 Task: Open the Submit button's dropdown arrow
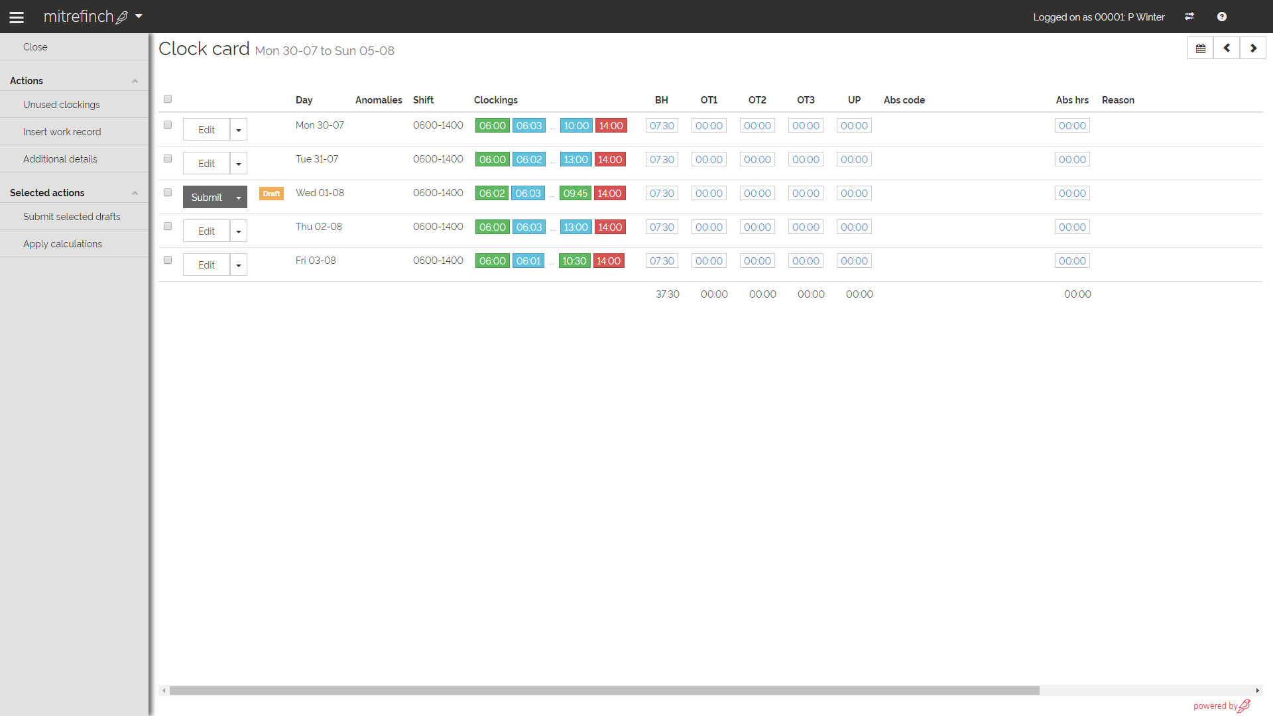click(238, 197)
